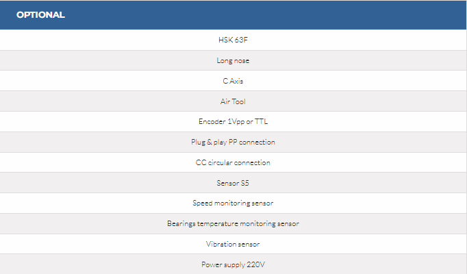This screenshot has height=274, width=467.
Task: Click the OPTIONAL header title
Action: tap(40, 14)
